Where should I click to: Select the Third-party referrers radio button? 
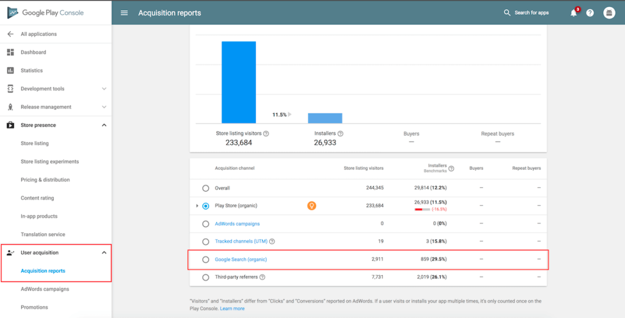coord(206,277)
